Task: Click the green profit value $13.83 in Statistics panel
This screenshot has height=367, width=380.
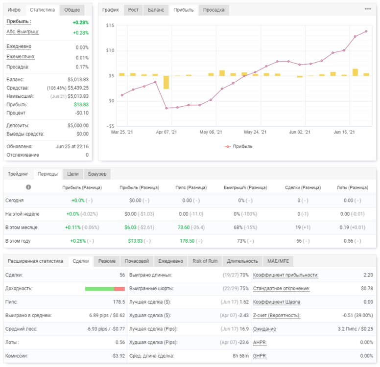Action: pyautogui.click(x=81, y=105)
